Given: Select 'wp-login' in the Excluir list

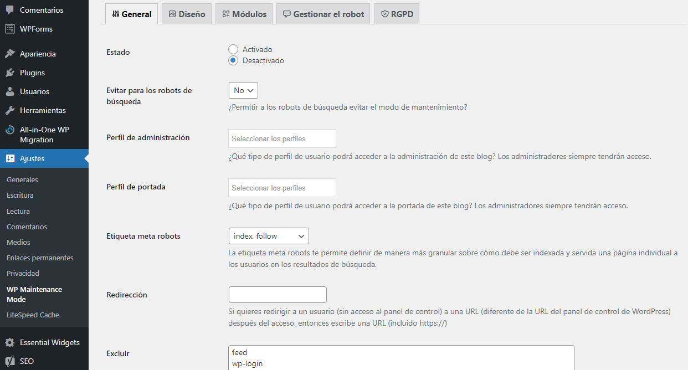Looking at the screenshot, I should click(248, 363).
